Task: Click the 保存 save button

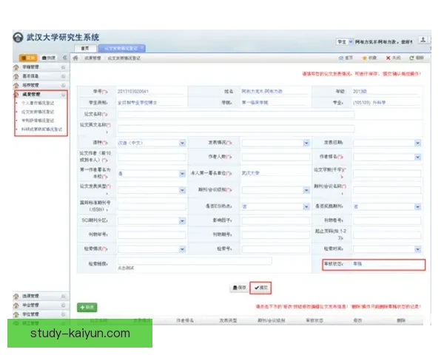Action: click(x=239, y=288)
